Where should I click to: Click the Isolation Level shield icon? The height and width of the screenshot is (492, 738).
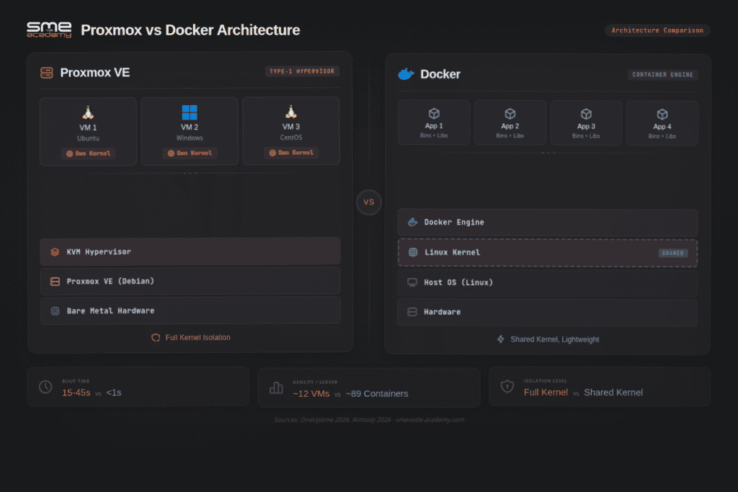point(507,387)
